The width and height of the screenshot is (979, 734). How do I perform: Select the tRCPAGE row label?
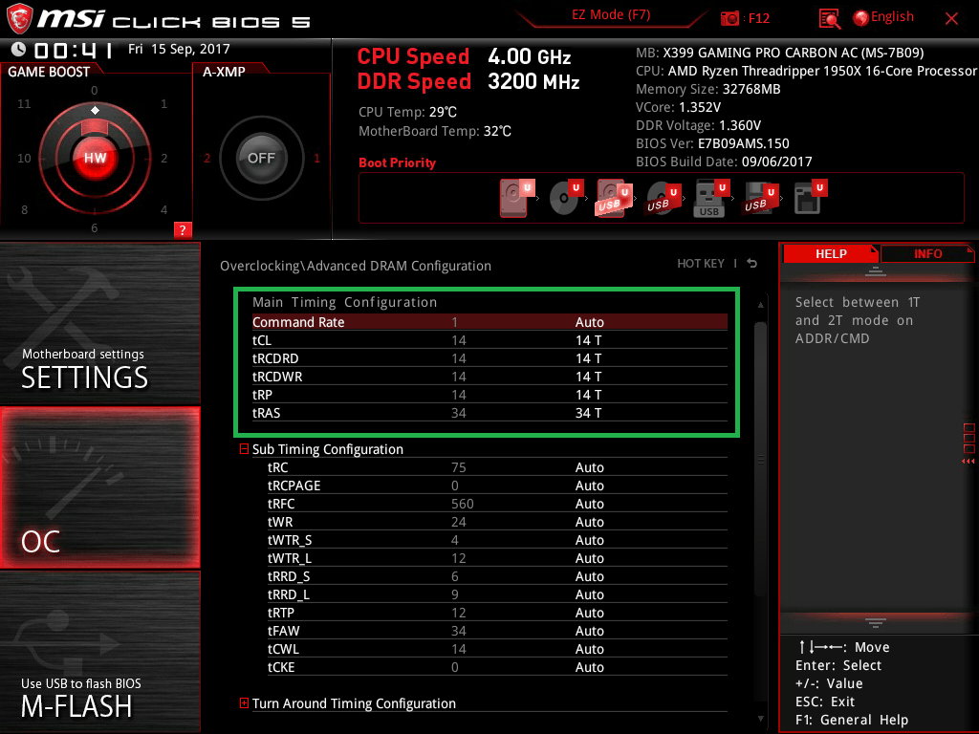point(294,486)
